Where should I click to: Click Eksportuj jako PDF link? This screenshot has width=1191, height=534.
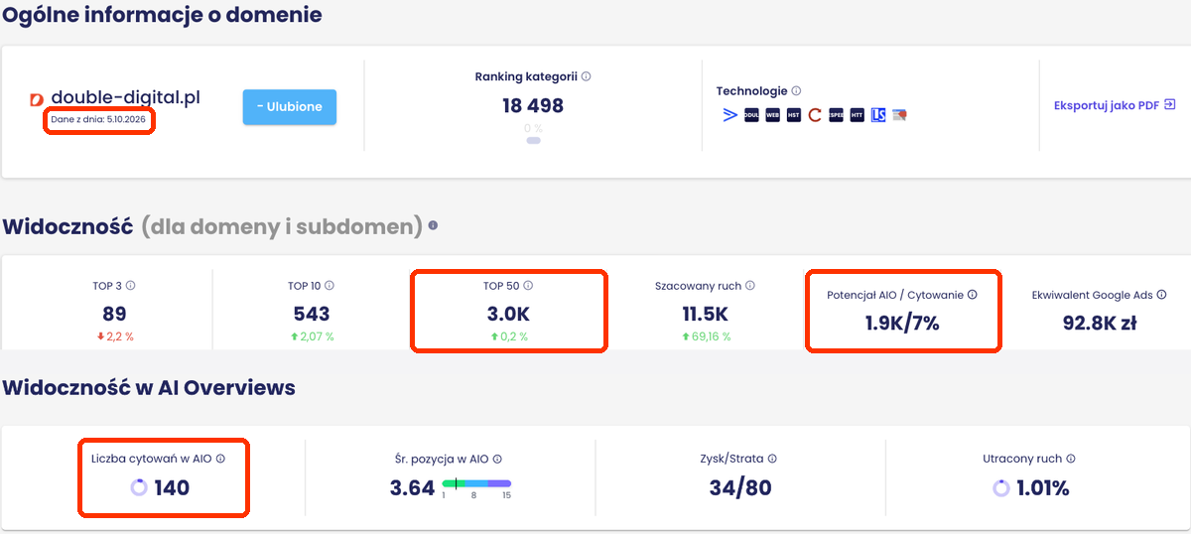tap(1107, 104)
